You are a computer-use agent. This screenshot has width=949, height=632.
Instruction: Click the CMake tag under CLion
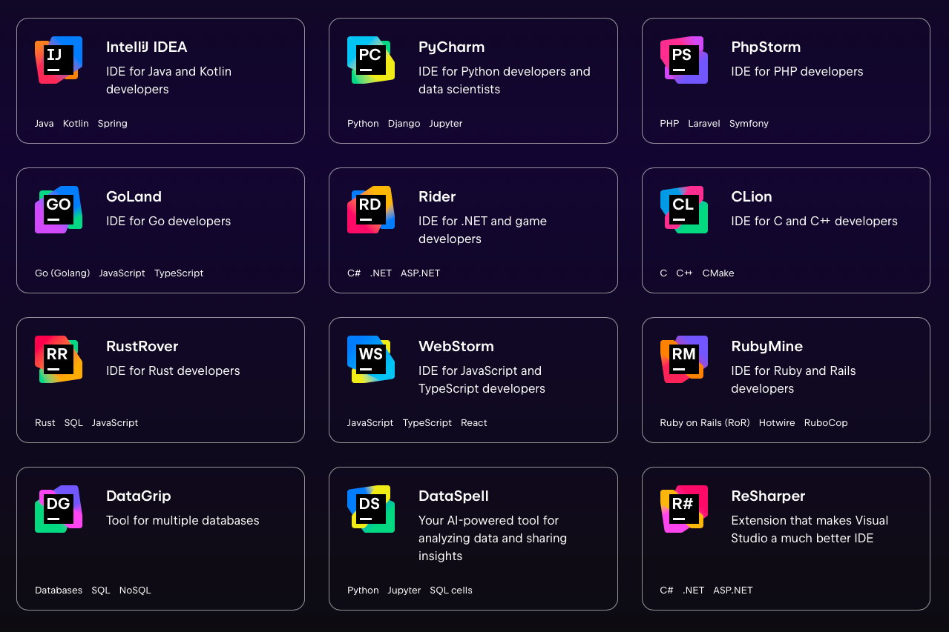(x=718, y=273)
